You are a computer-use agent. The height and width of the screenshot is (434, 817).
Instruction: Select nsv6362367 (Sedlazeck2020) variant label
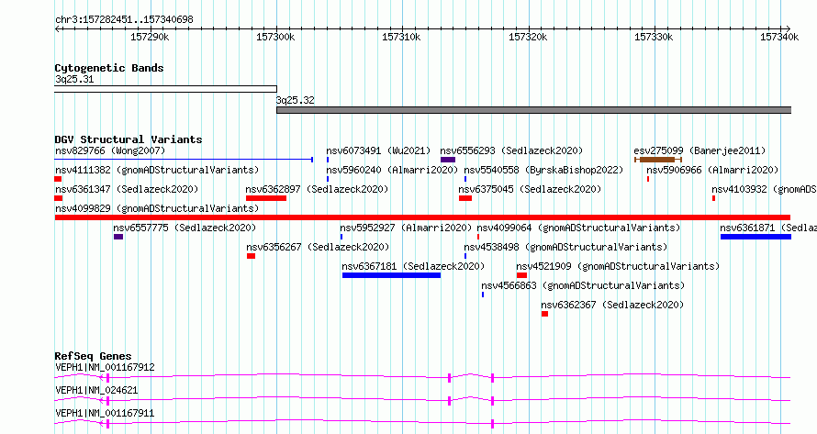click(612, 305)
